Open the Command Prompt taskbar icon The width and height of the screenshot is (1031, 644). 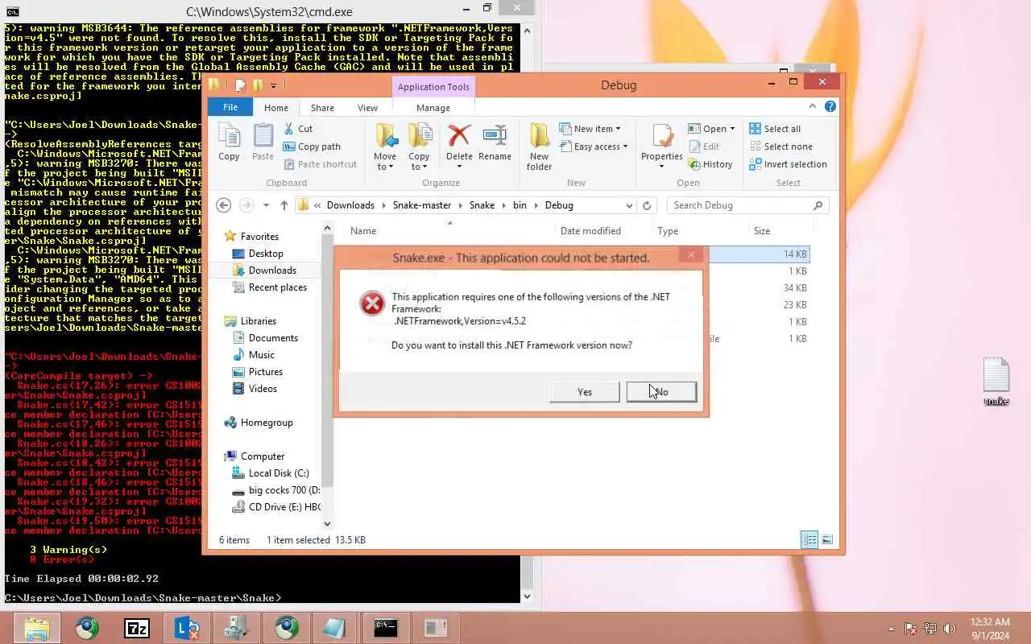click(x=386, y=628)
